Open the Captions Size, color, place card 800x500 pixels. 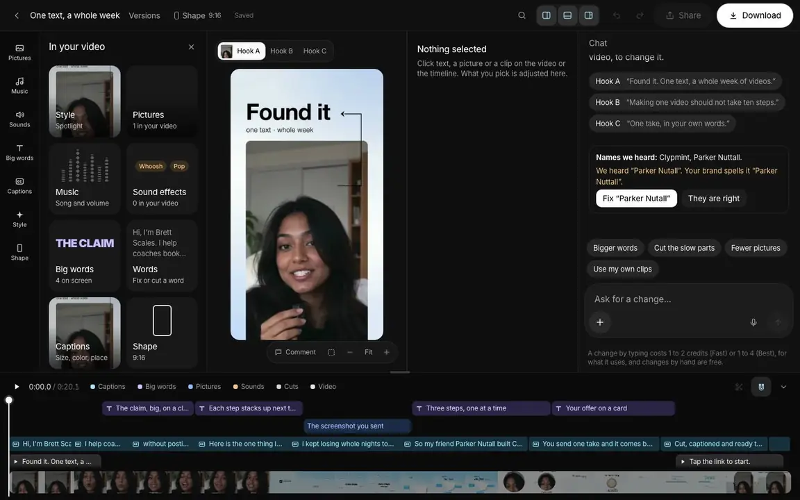(x=85, y=333)
